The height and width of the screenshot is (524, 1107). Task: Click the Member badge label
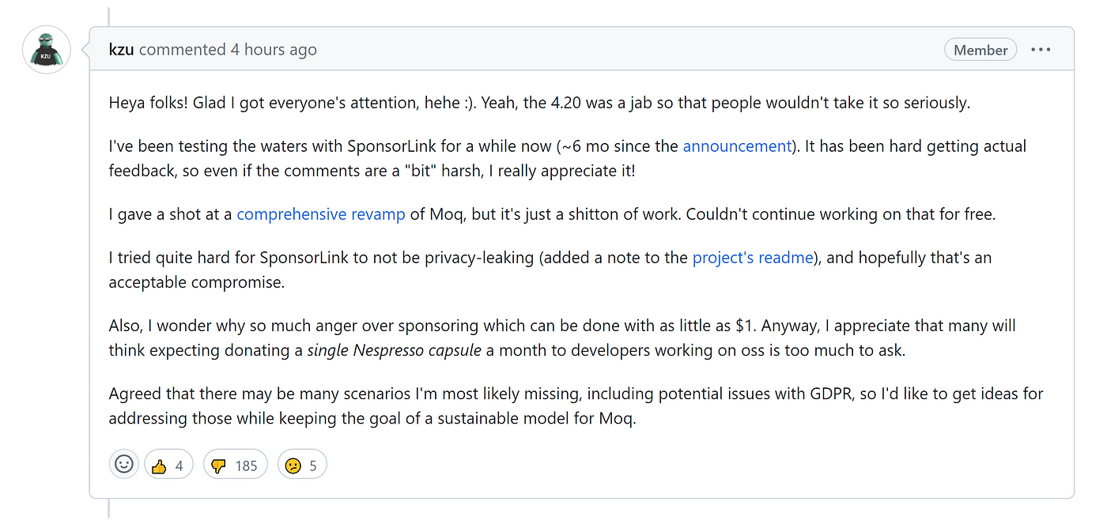980,50
